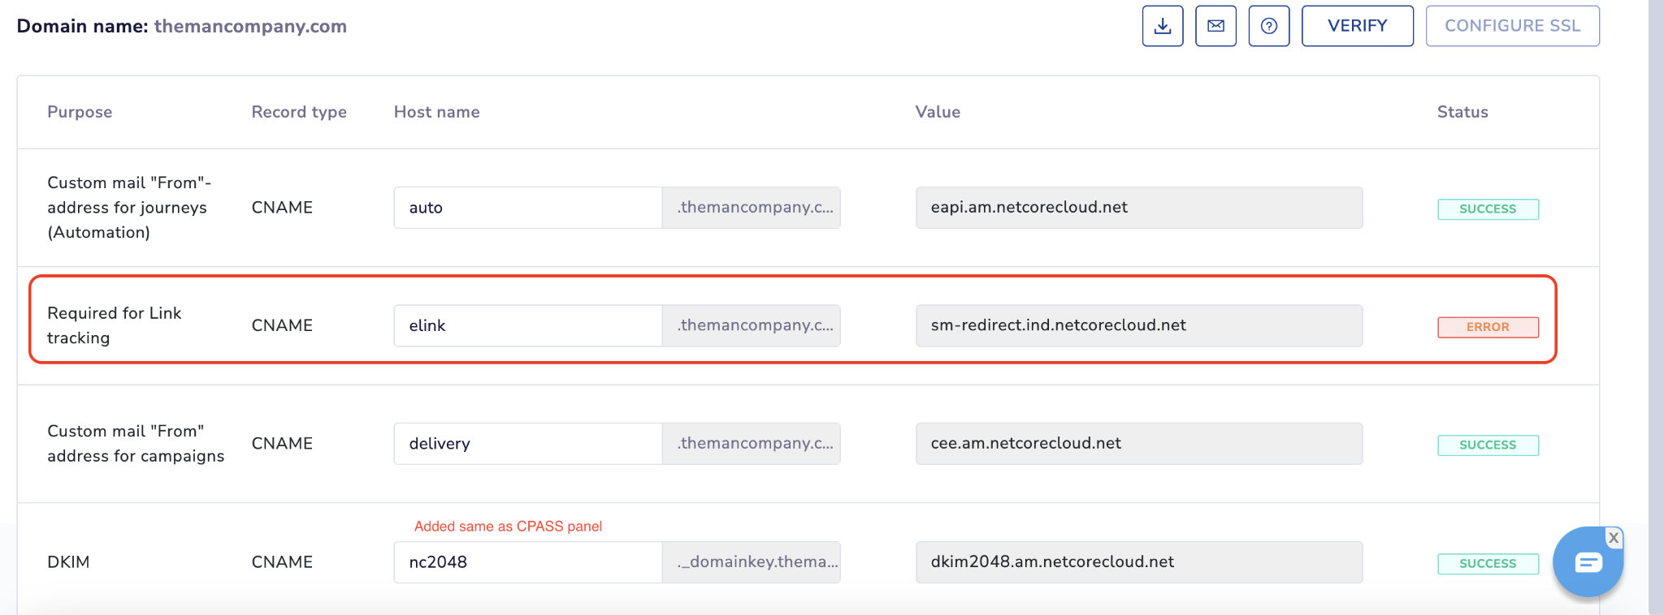Click the 'Value' column header
Image resolution: width=1664 pixels, height=615 pixels.
(x=938, y=112)
